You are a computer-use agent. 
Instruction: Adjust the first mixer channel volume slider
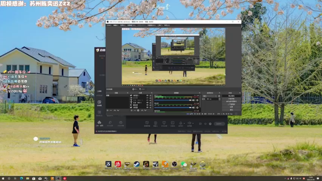point(173,100)
